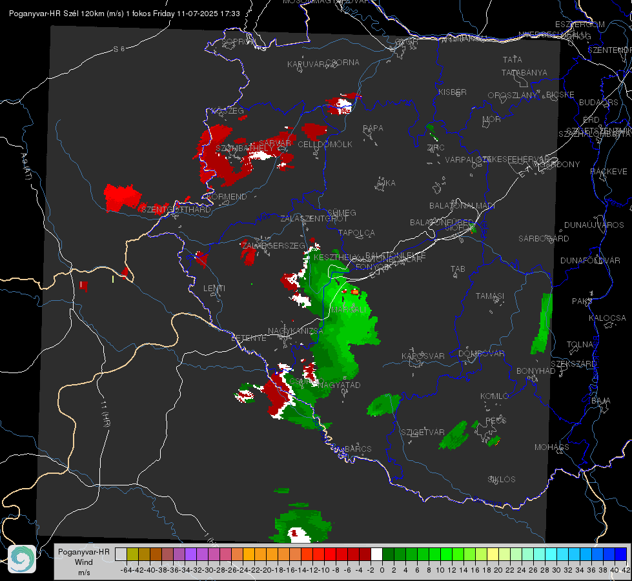
Task: Select the yellow swatch between 18 and 20
Action: click(493, 555)
